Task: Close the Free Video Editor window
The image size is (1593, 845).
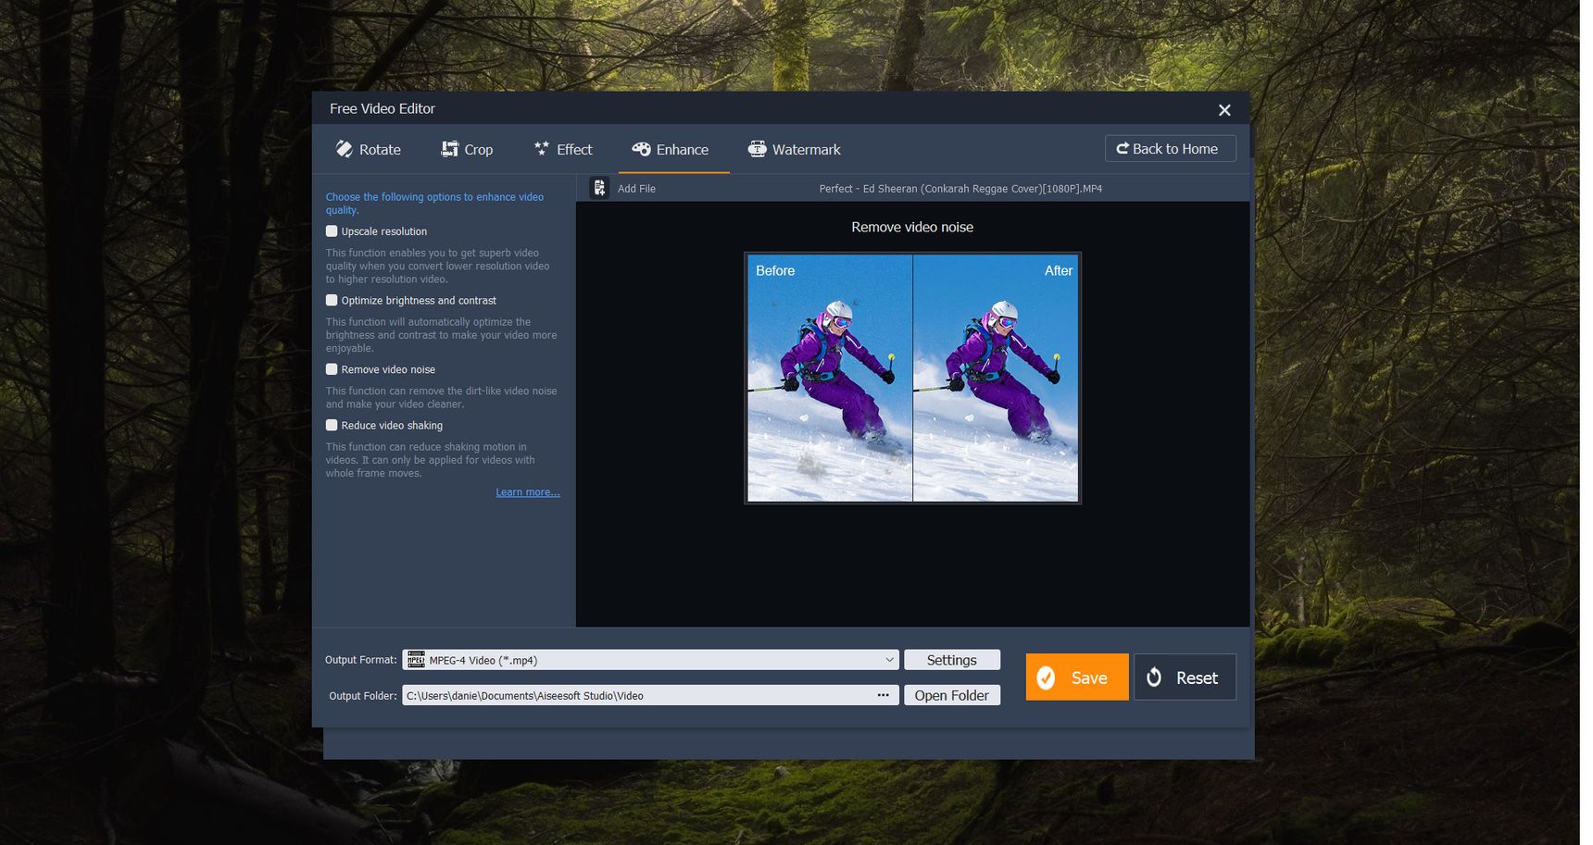Action: click(1224, 110)
